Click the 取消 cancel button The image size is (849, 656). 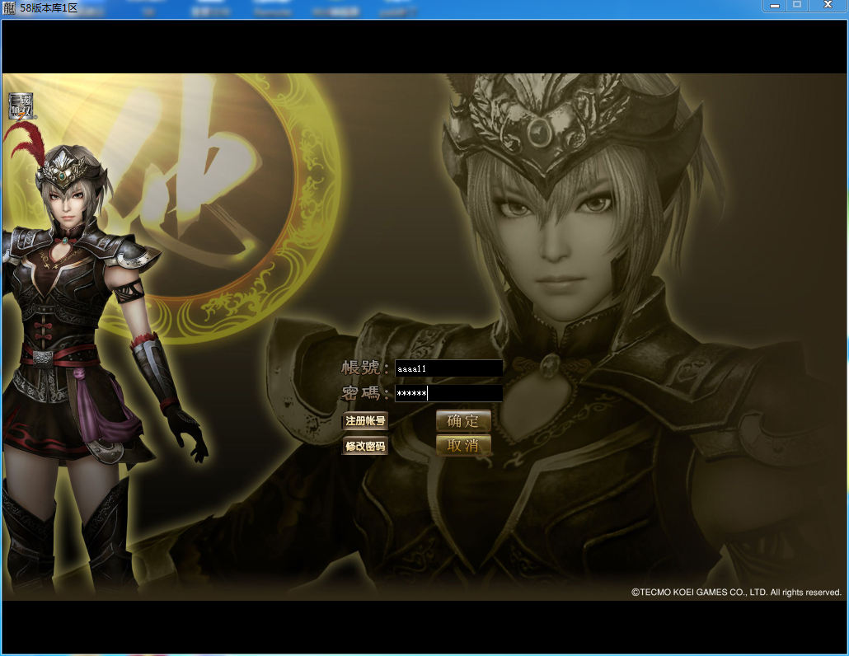click(463, 446)
